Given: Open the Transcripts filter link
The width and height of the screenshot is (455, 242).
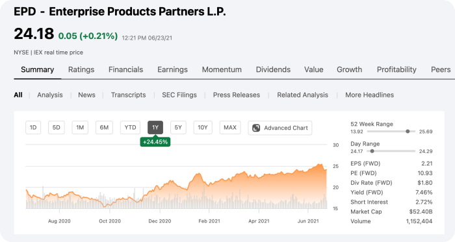Looking at the screenshot, I should click(x=128, y=95).
